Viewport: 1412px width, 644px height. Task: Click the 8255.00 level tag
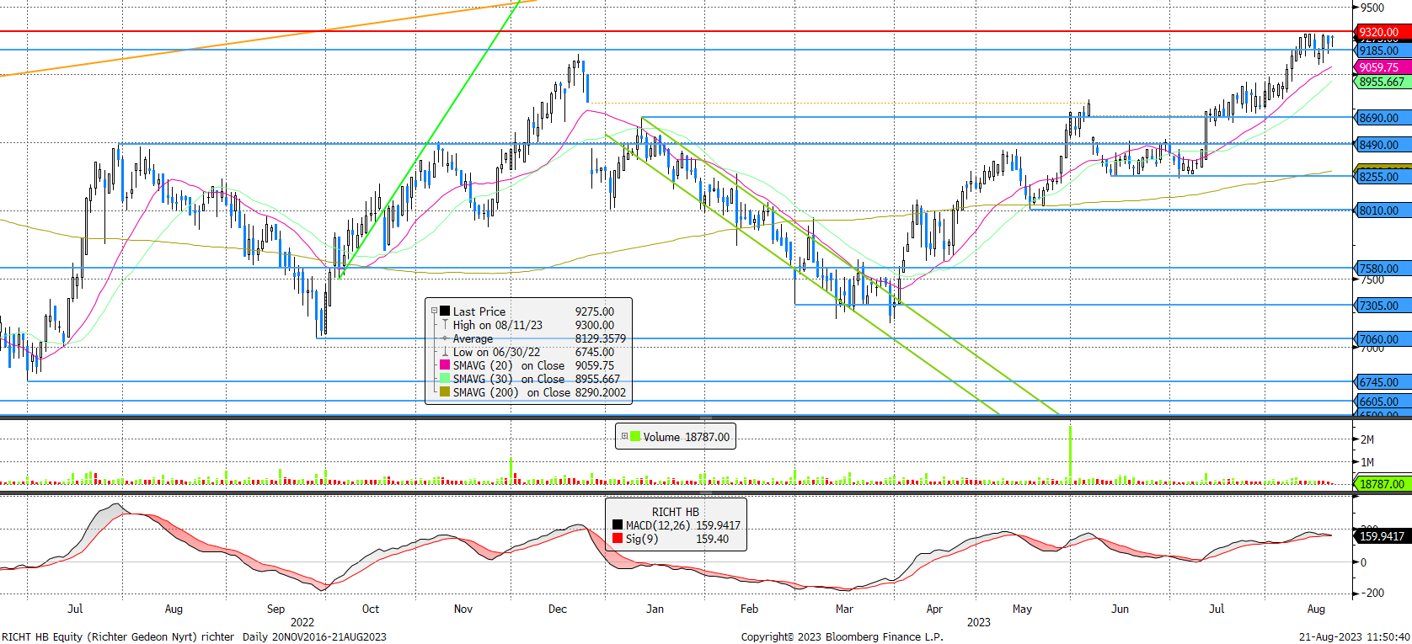(1381, 176)
